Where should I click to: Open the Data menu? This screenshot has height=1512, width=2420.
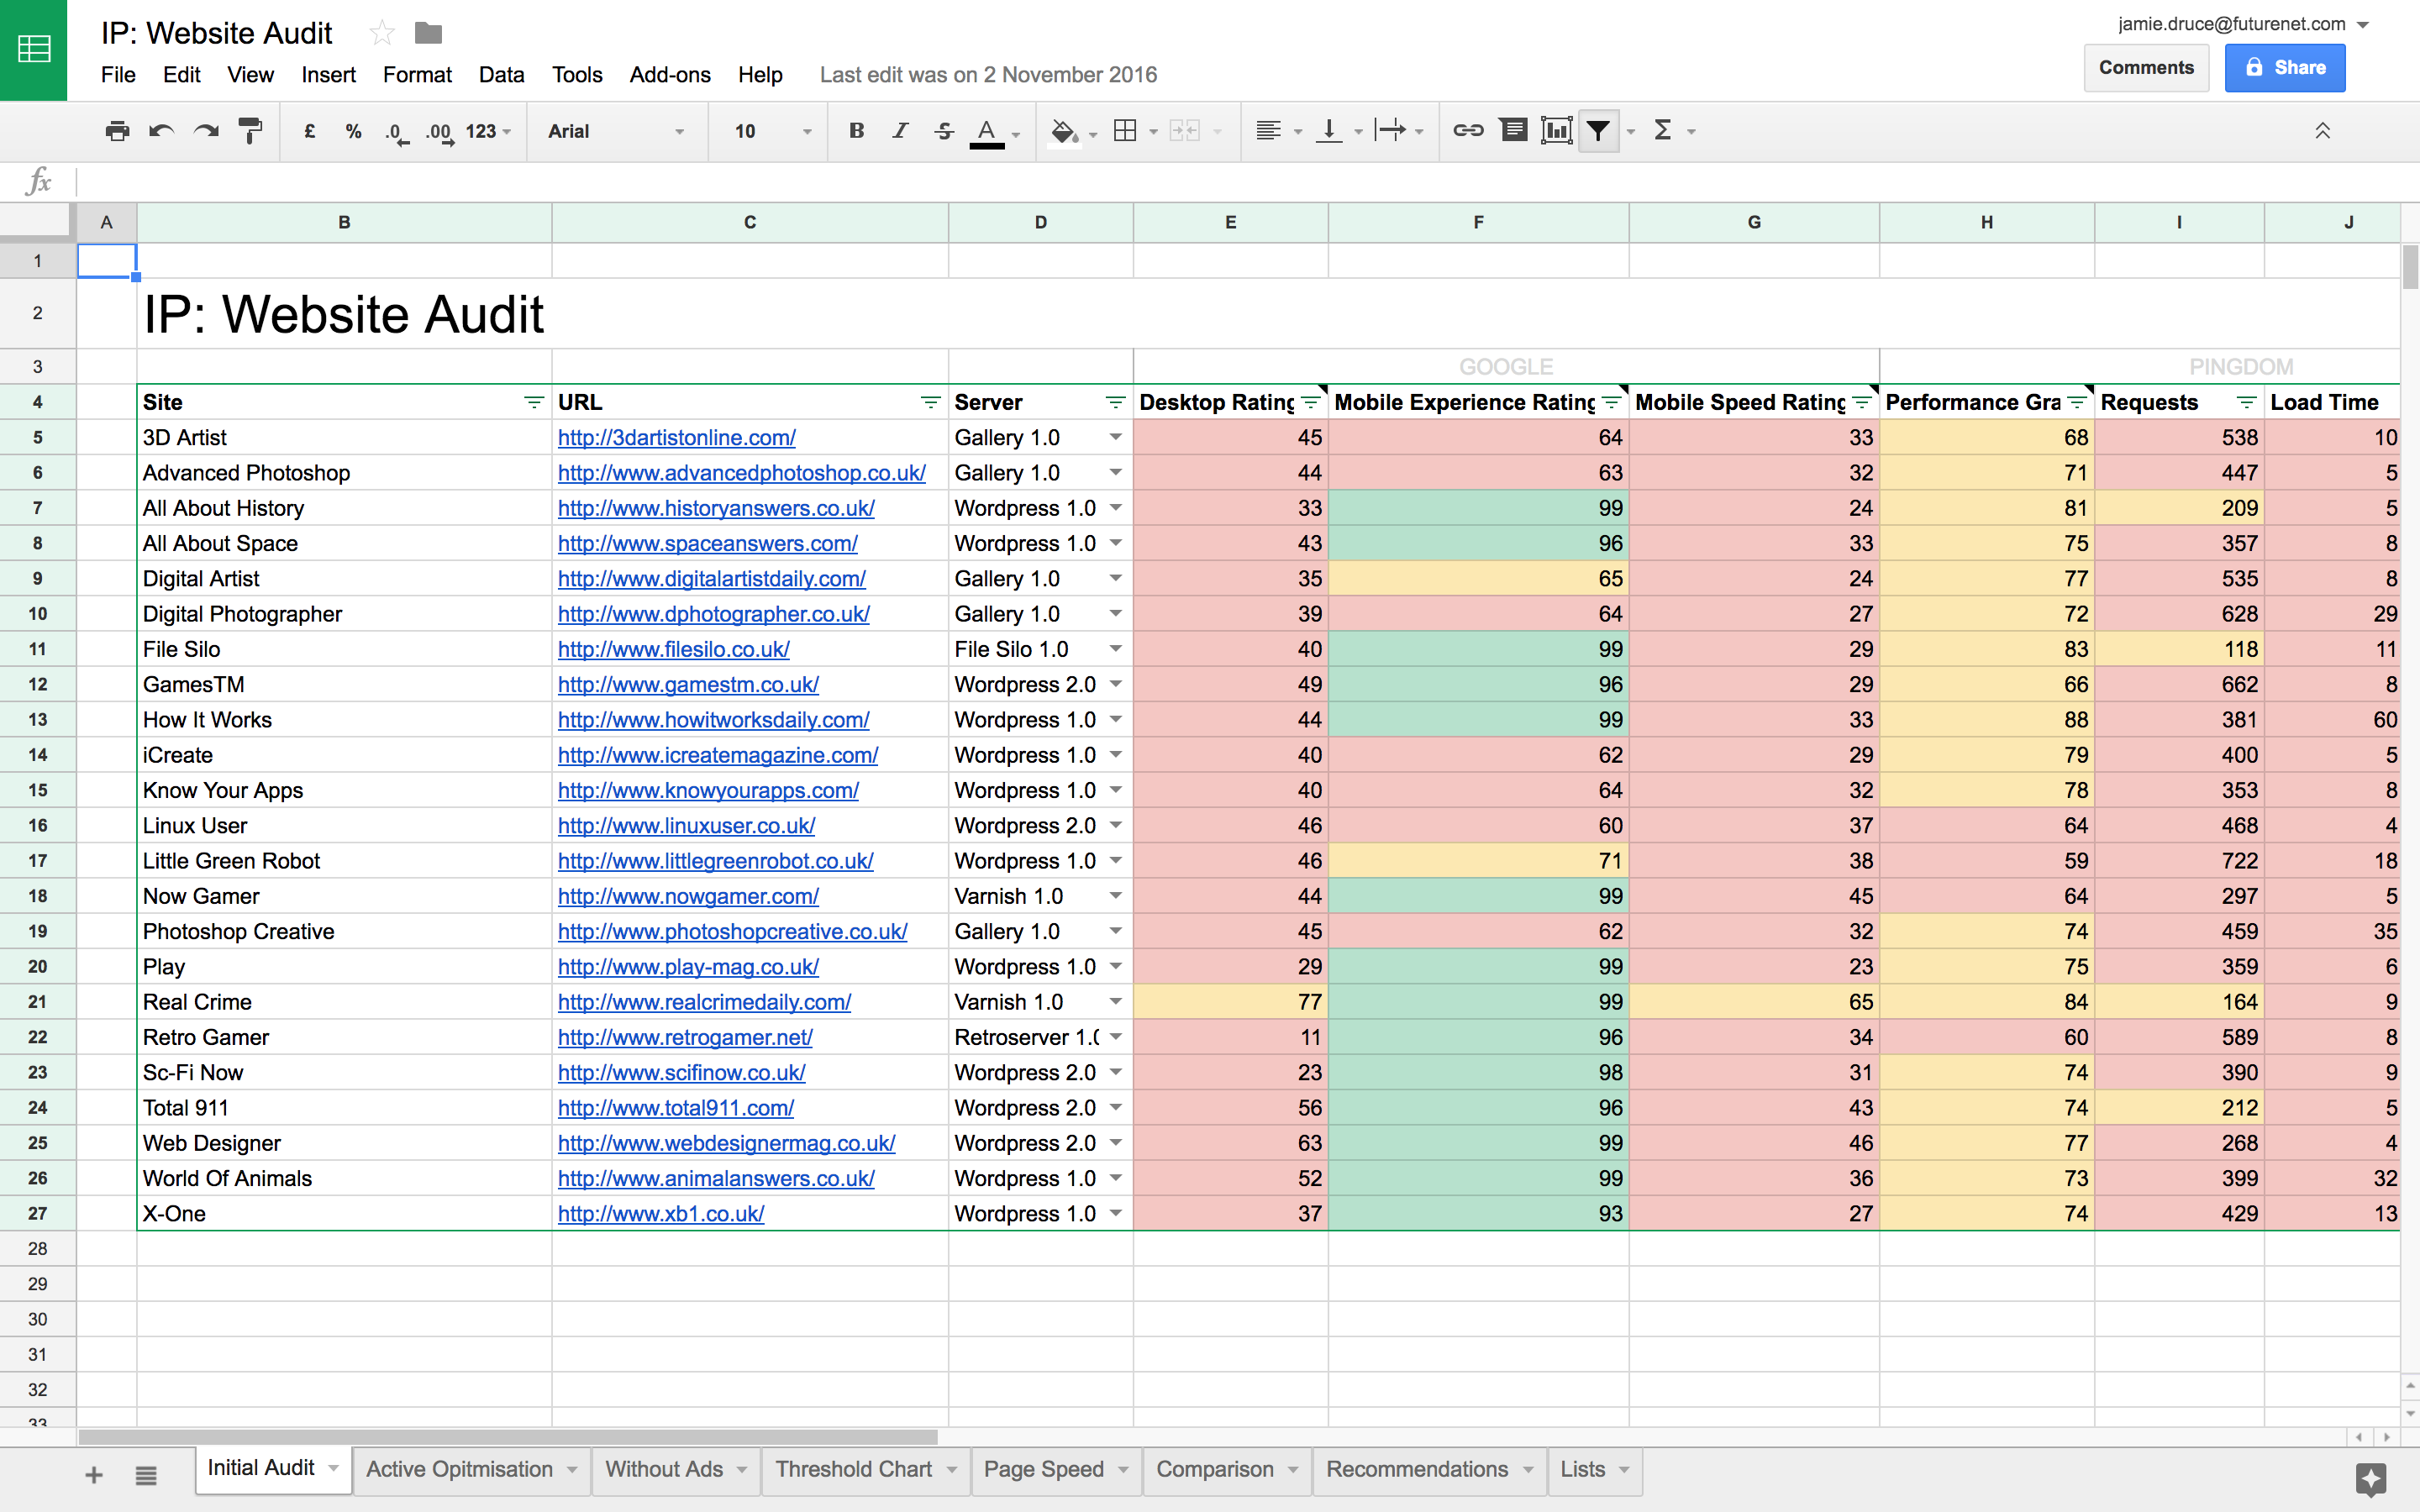pos(501,75)
